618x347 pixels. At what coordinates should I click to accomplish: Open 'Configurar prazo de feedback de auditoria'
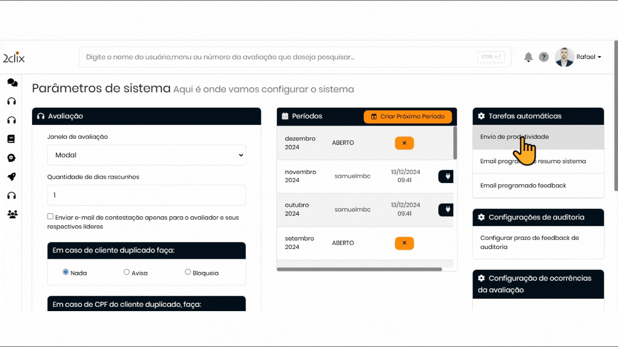(529, 243)
